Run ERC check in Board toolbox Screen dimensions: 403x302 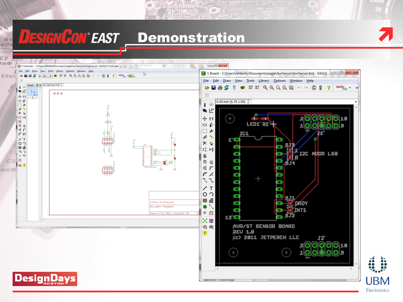point(204,227)
